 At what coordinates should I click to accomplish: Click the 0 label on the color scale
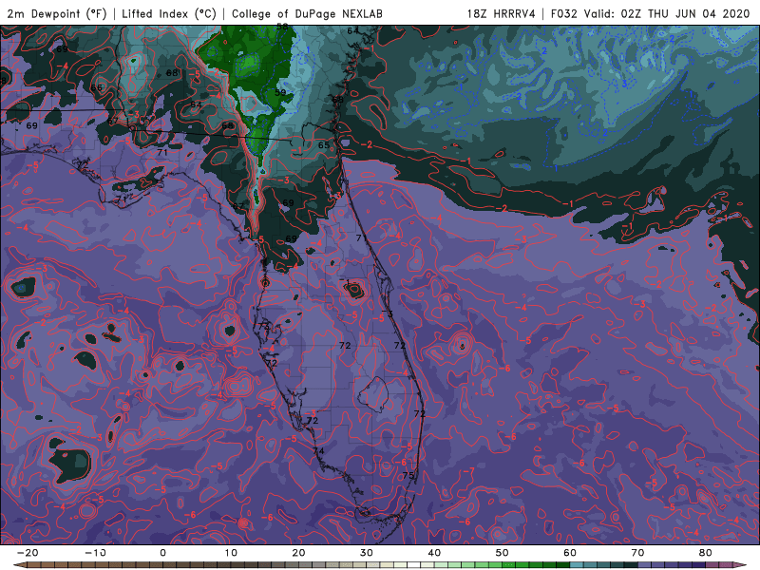point(162,553)
